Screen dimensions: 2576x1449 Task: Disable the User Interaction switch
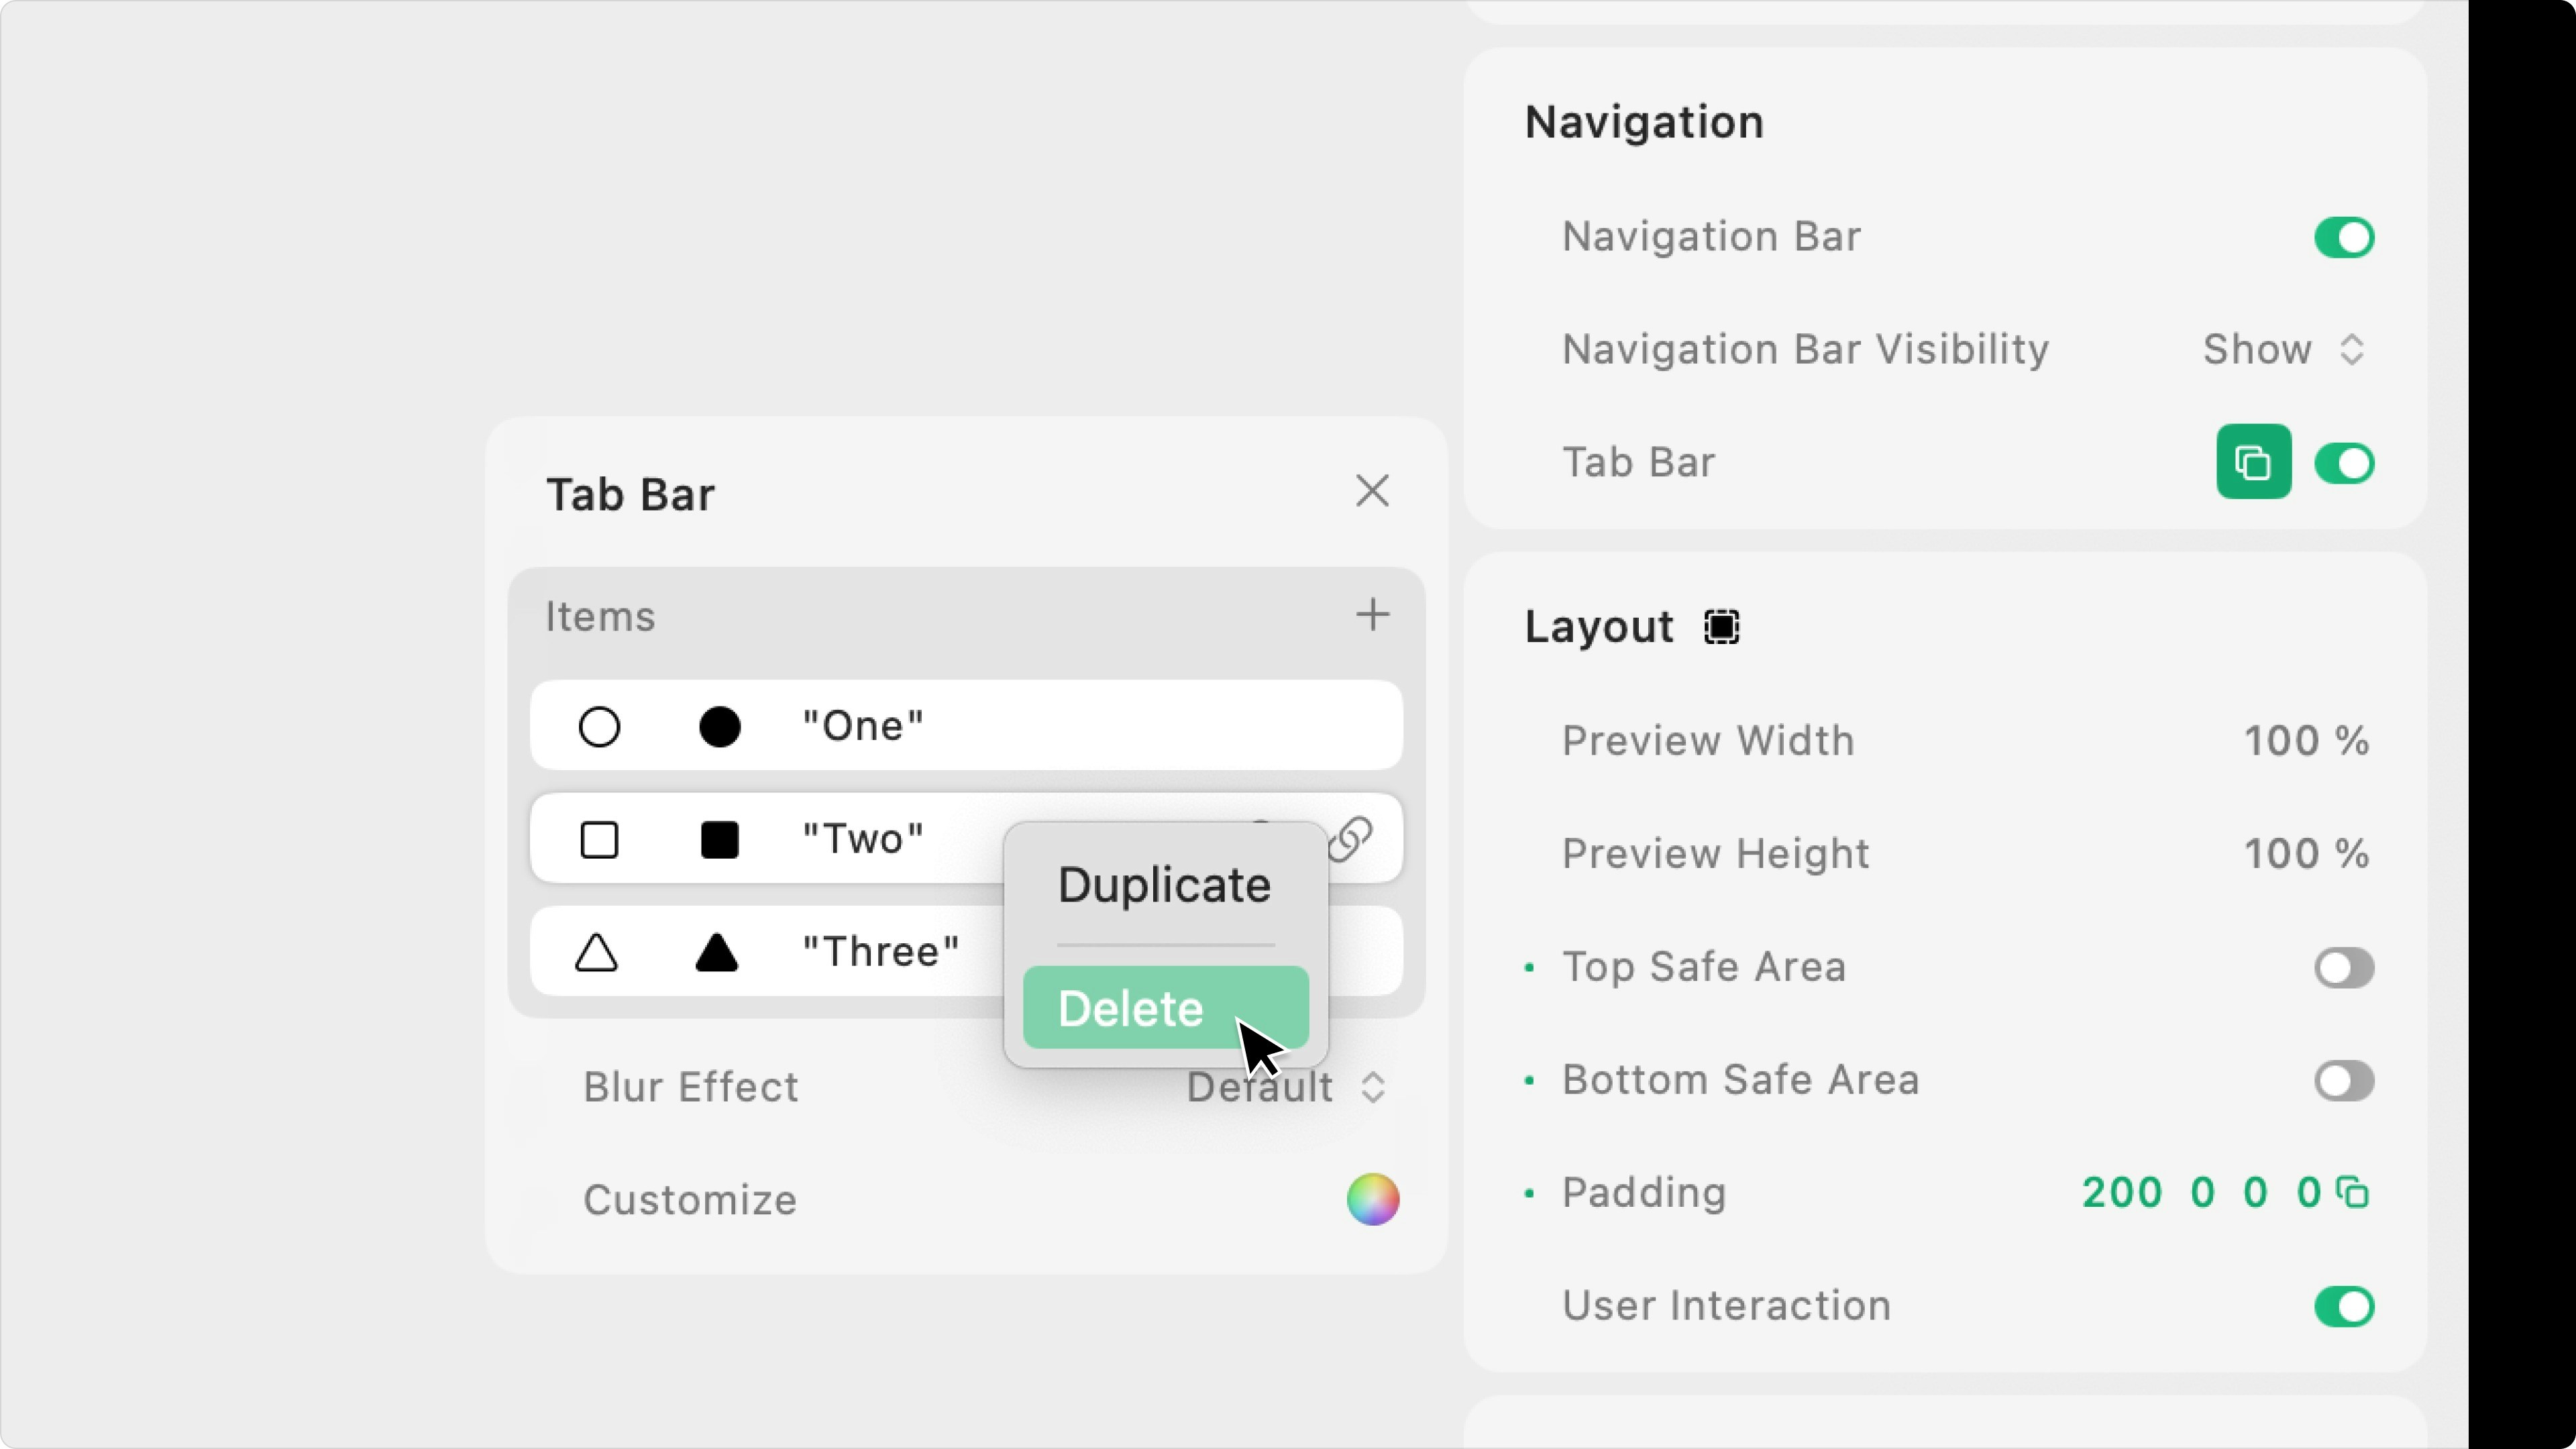point(2343,1306)
